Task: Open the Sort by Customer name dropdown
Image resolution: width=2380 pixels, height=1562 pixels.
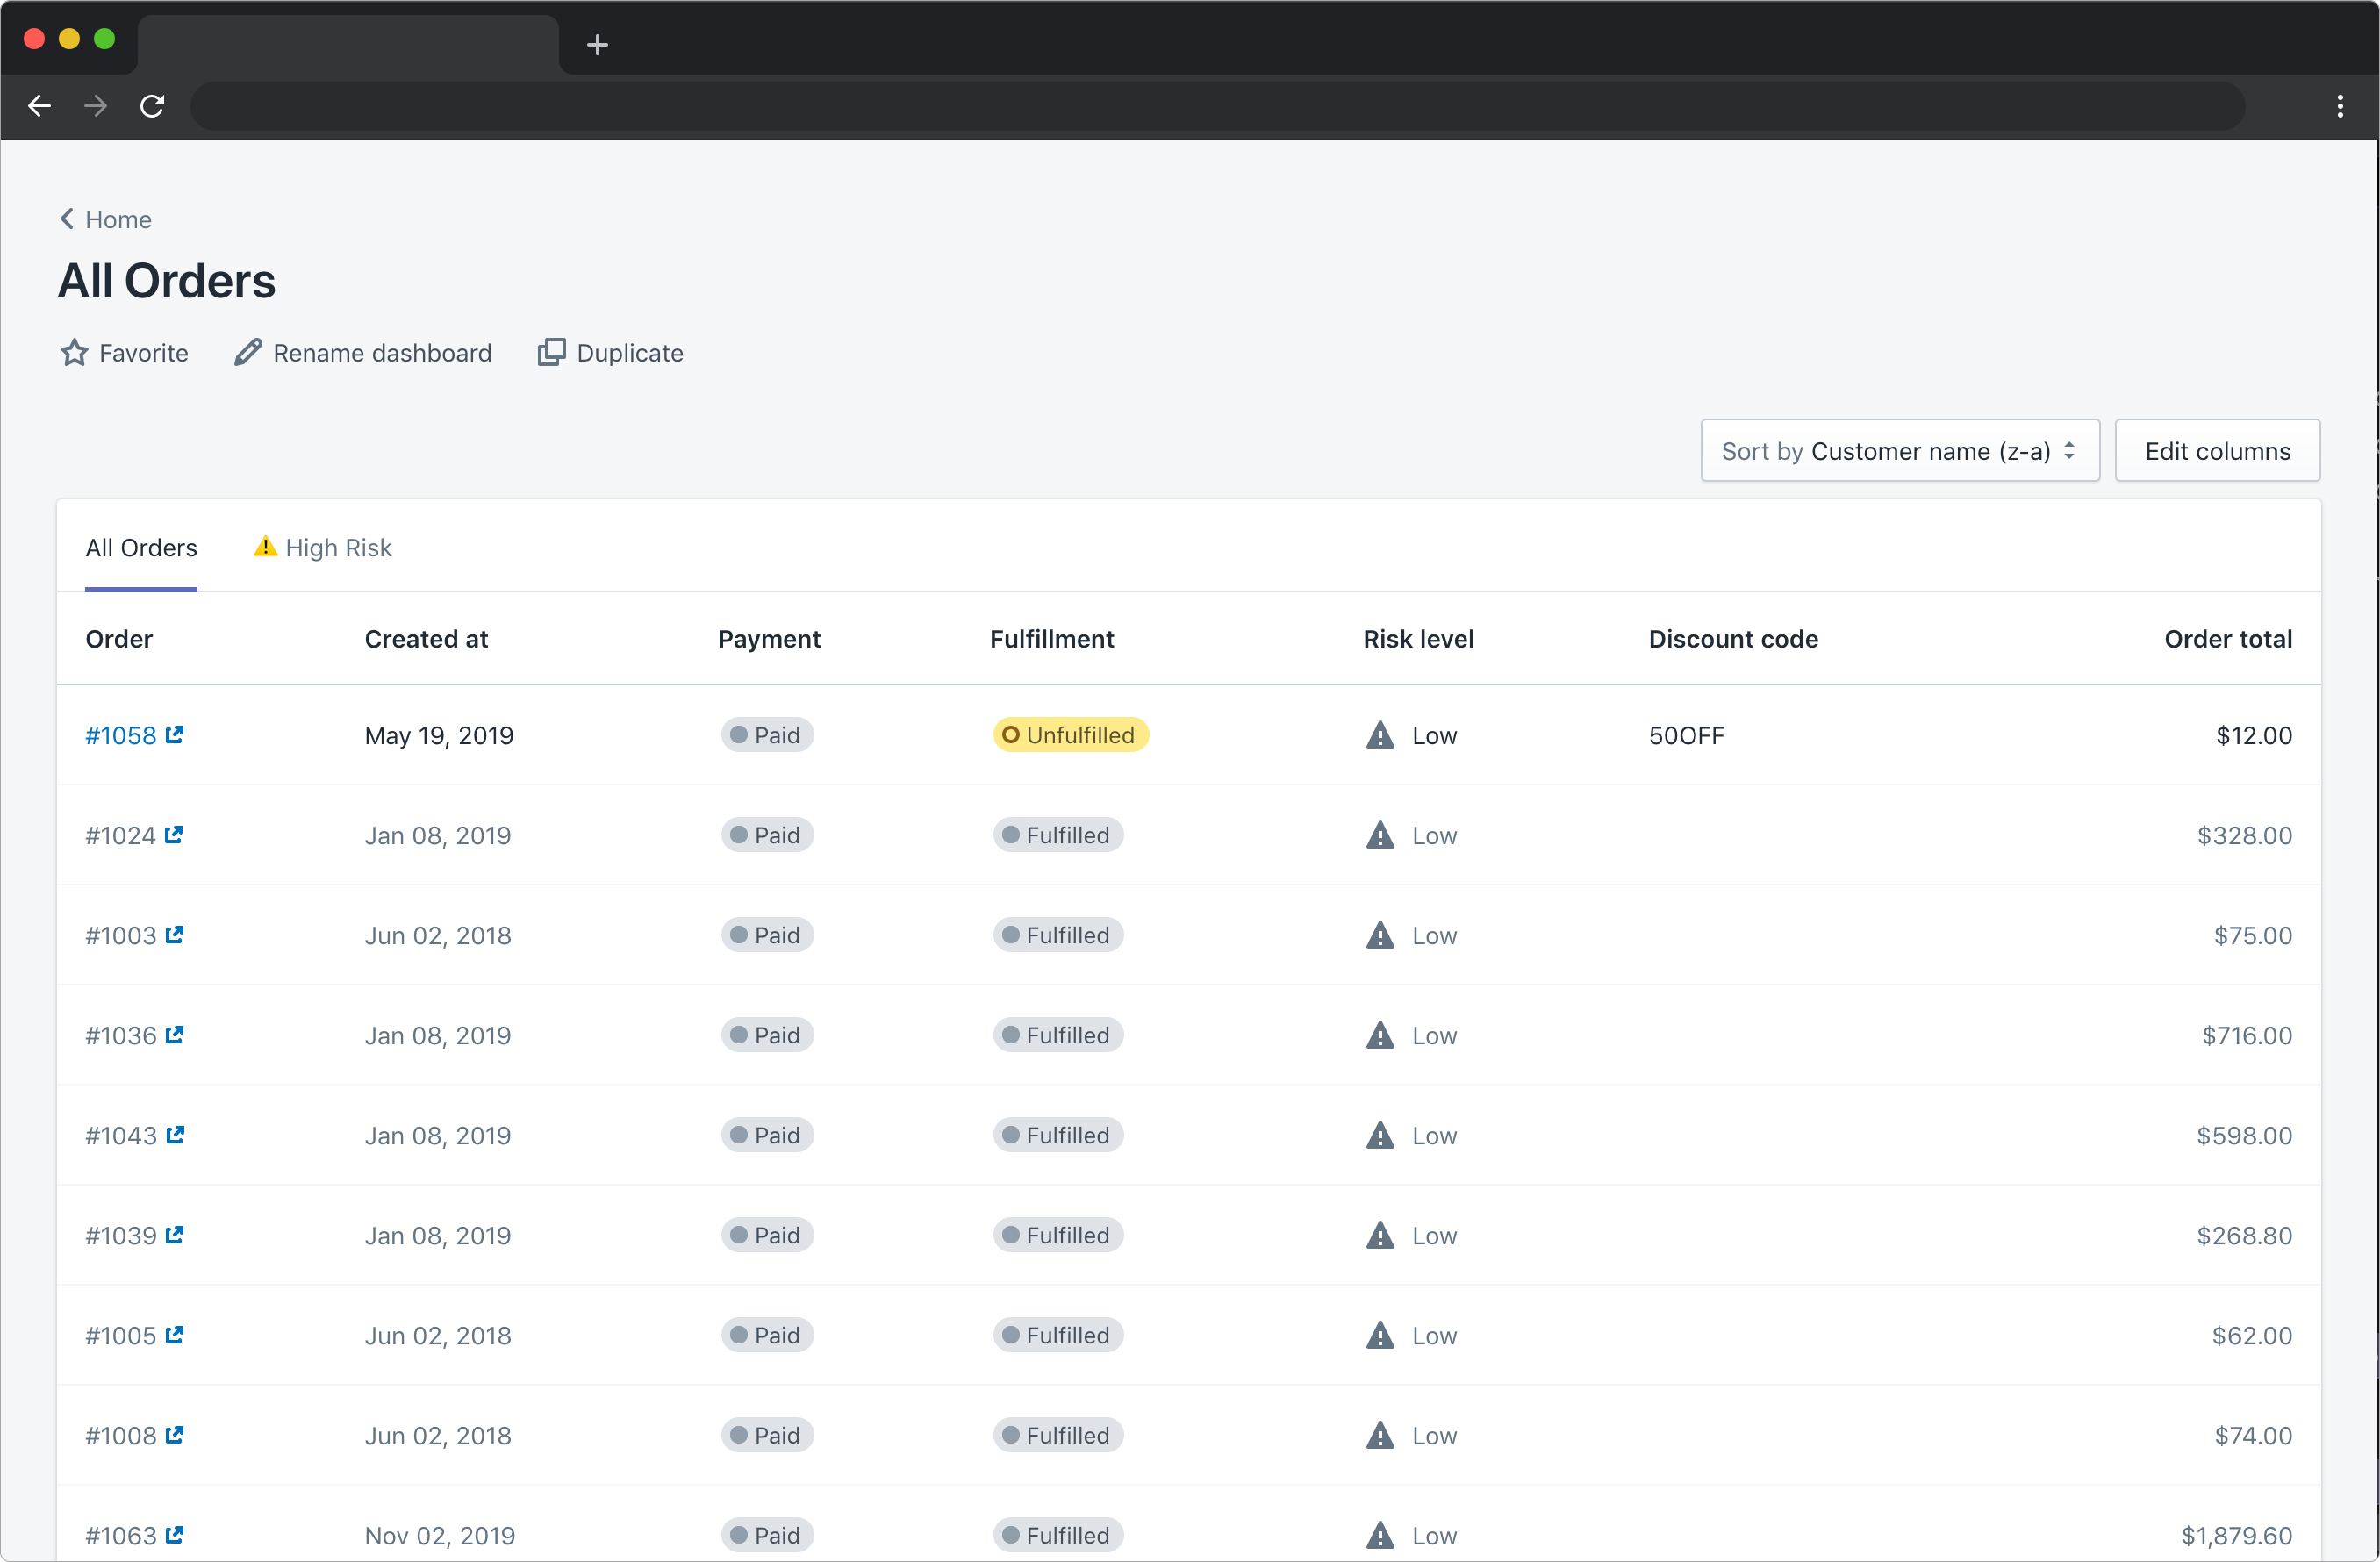Action: click(x=1899, y=451)
